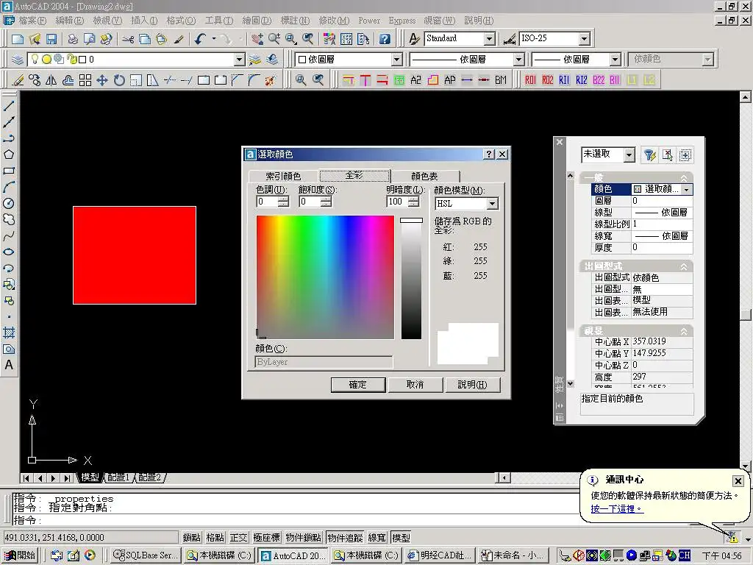The width and height of the screenshot is (753, 565).
Task: Follow the 按一下這裡 link in the 通訊中心 balloon
Action: click(x=617, y=509)
